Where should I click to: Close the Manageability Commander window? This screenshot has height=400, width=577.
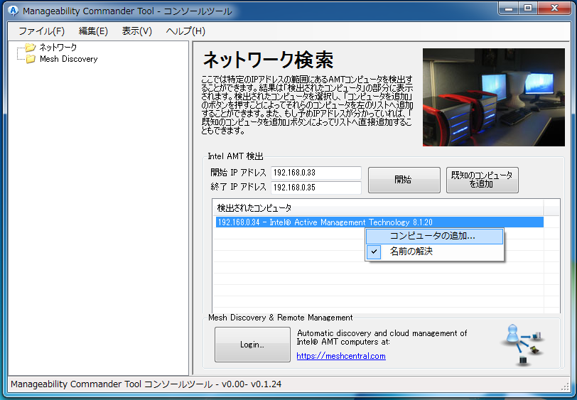pyautogui.click(x=554, y=9)
